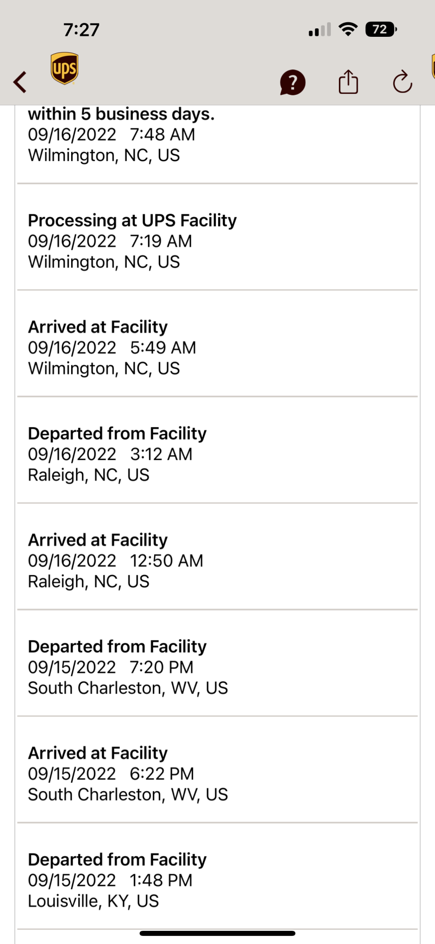Select Processing at UPS Facility entry
The width and height of the screenshot is (435, 944).
tap(217, 241)
